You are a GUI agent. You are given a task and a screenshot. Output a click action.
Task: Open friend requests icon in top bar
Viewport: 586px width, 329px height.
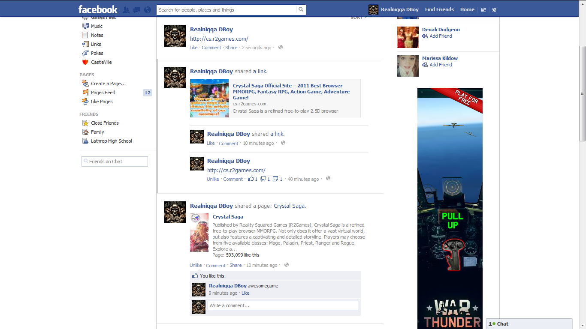point(126,10)
